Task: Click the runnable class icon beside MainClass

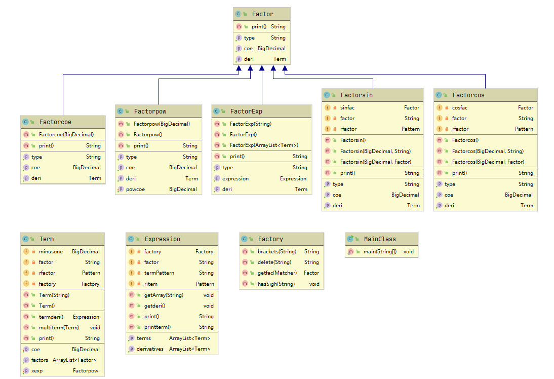Action: [x=350, y=239]
